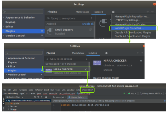This screenshot has width=167, height=113.
Task: Switch to Marketplace tab in top Settings
Action: point(82,12)
